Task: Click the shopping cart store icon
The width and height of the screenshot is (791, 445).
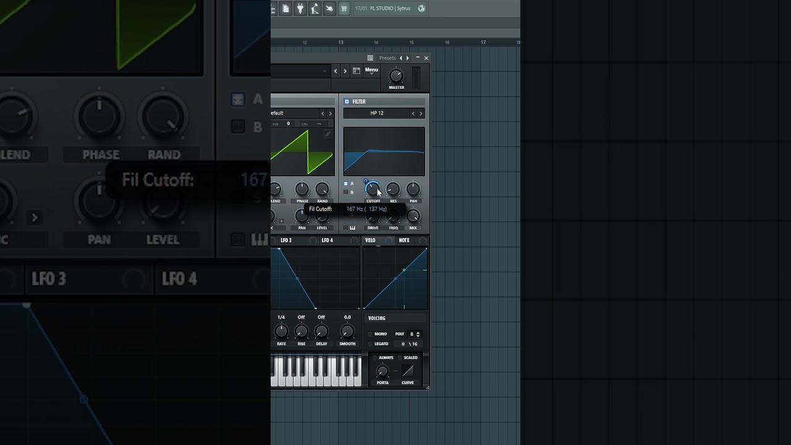Action: point(344,8)
